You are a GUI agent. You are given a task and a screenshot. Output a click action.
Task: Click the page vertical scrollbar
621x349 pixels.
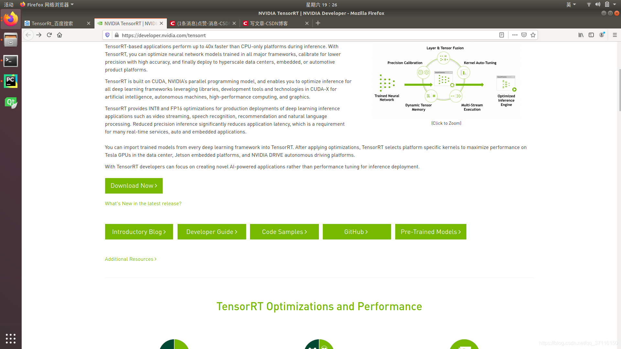pyautogui.click(x=619, y=90)
